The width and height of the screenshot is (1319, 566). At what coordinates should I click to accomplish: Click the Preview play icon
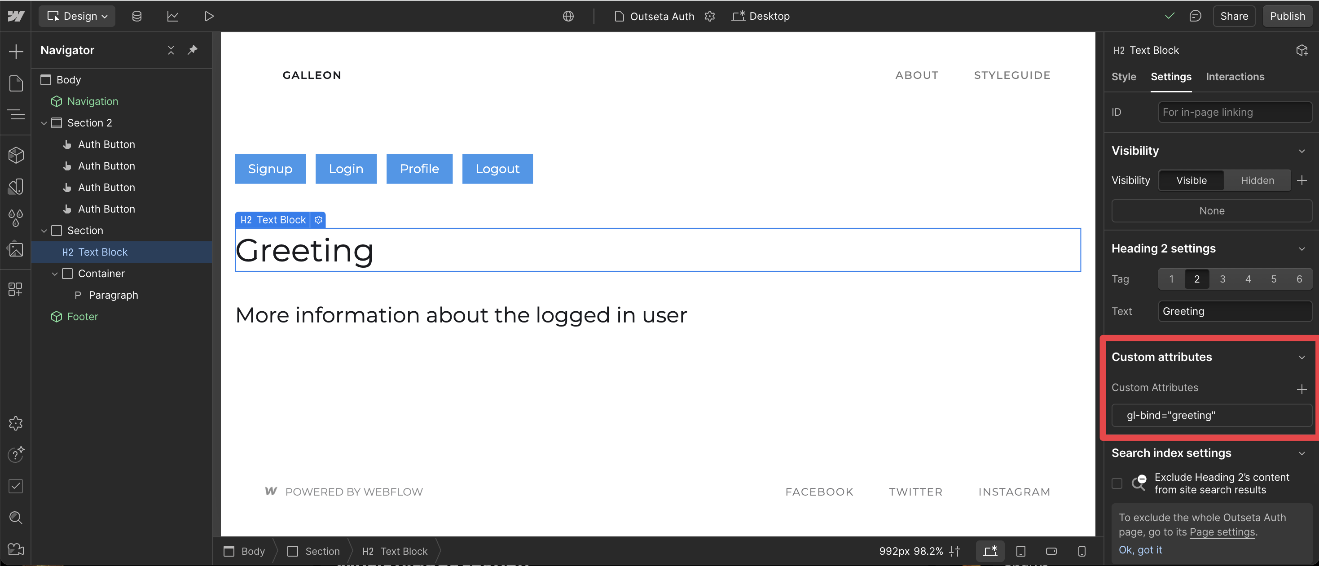pyautogui.click(x=208, y=16)
